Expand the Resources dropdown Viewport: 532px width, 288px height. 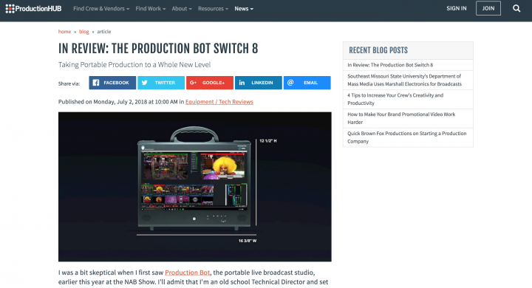tap(213, 9)
